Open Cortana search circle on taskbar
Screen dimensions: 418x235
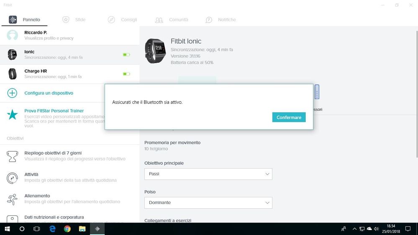[22, 229]
